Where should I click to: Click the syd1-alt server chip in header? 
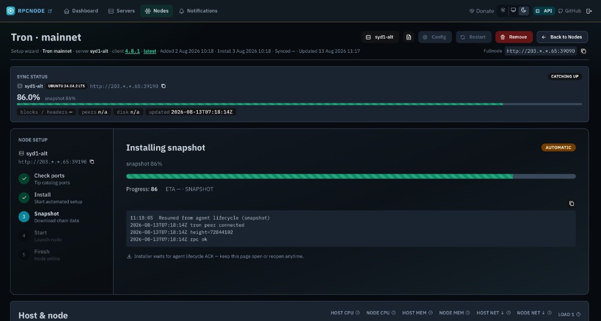(x=380, y=37)
